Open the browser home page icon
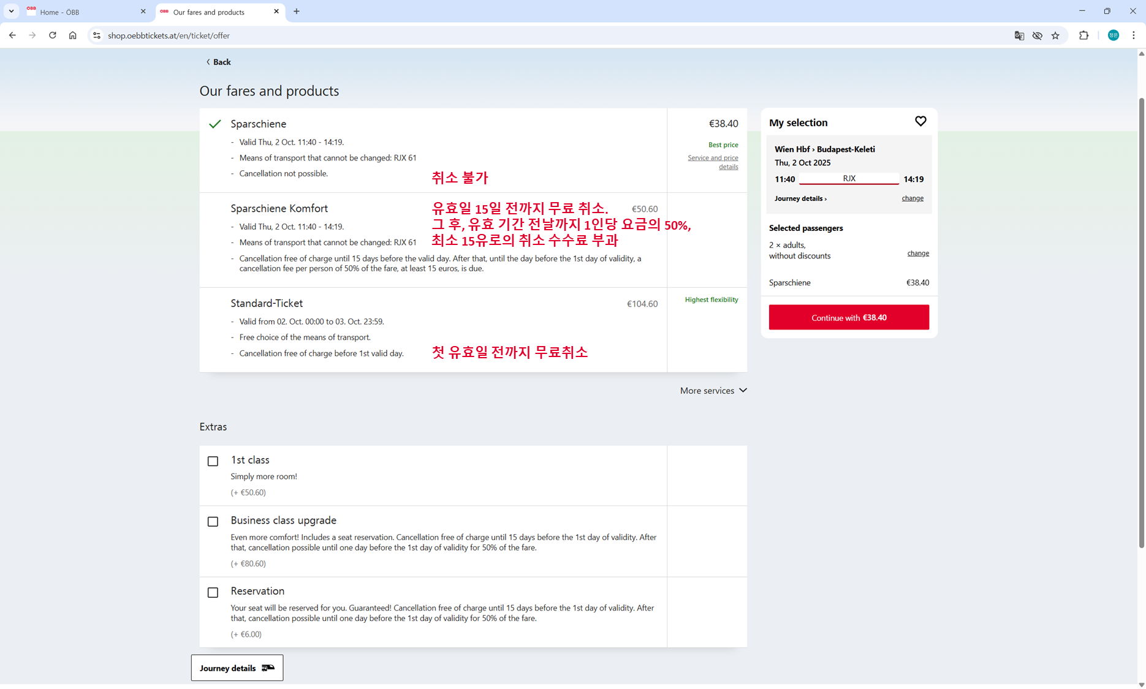 pos(73,36)
